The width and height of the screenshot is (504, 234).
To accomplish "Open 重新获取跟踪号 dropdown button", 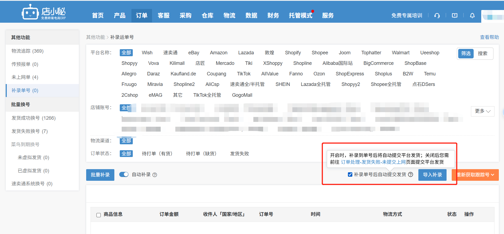I will point(475,175).
